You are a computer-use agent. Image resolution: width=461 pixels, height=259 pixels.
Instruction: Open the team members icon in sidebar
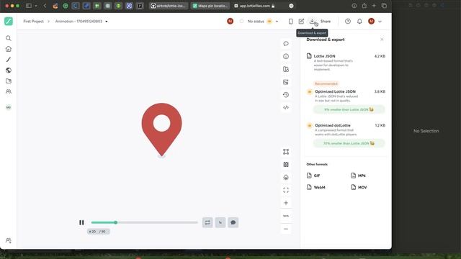pyautogui.click(x=9, y=91)
